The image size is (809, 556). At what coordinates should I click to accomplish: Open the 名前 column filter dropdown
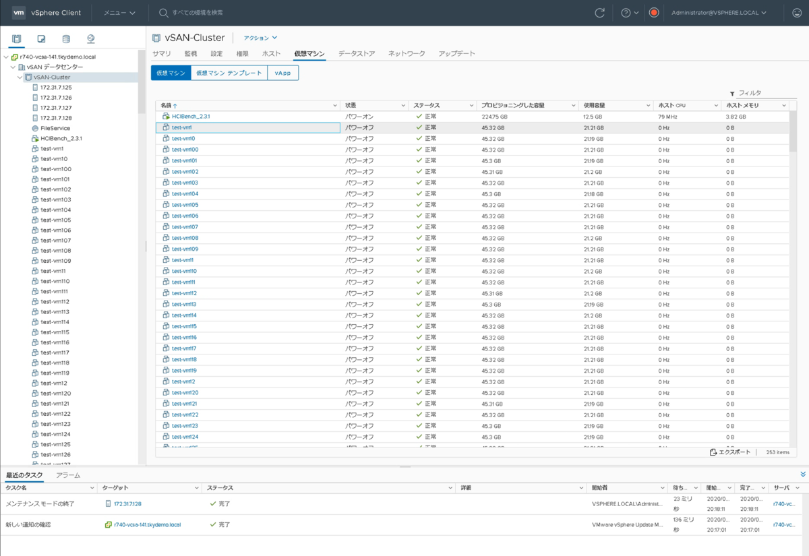[335, 106]
